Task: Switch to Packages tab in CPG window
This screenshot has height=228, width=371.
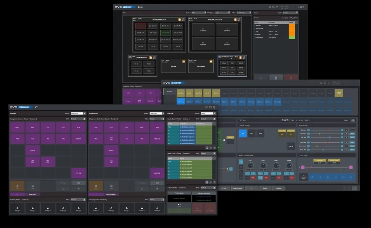Action: tap(279, 188)
